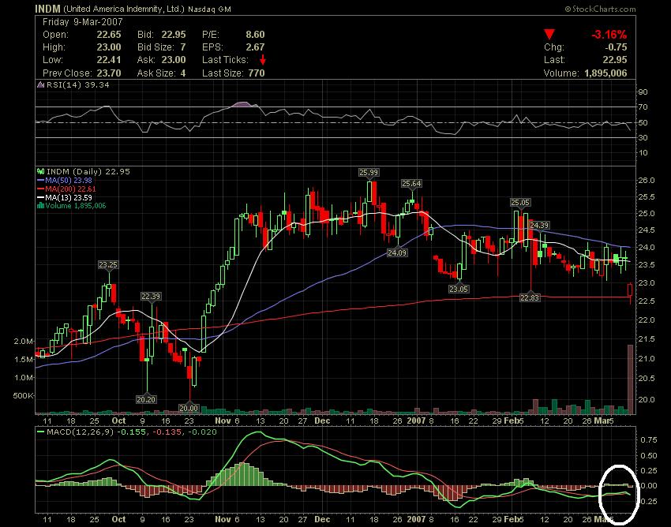Click the RSI(14) indicator icon
The image size is (671, 527).
click(x=41, y=84)
